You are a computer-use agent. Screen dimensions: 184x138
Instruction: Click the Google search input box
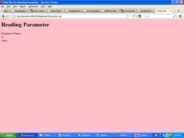158,16
